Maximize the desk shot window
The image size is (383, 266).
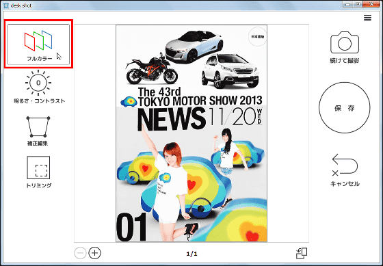click(x=358, y=4)
